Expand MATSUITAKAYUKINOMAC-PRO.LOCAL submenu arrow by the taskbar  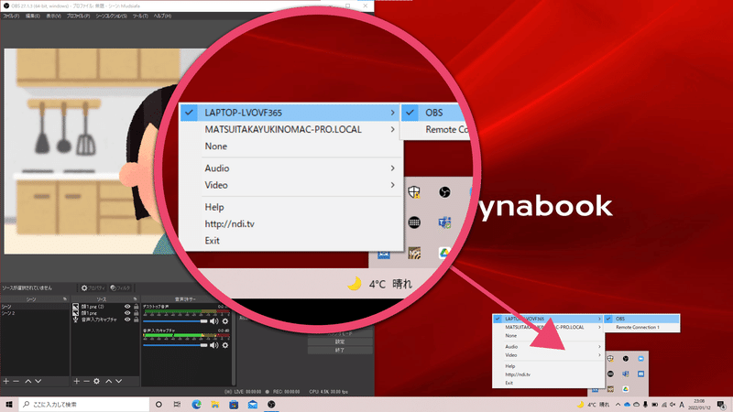pyautogui.click(x=599, y=327)
